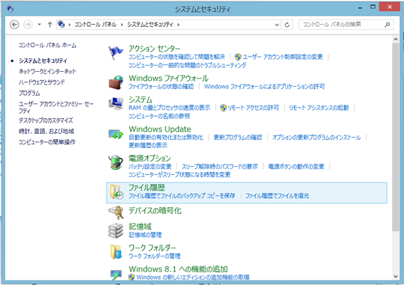The image size is (404, 285).
Task: Open プログラム category in sidebar
Action: coord(29,93)
